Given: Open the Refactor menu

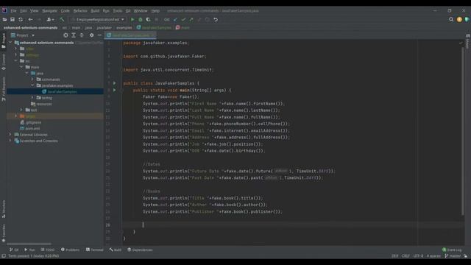Looking at the screenshot, I should [x=80, y=10].
